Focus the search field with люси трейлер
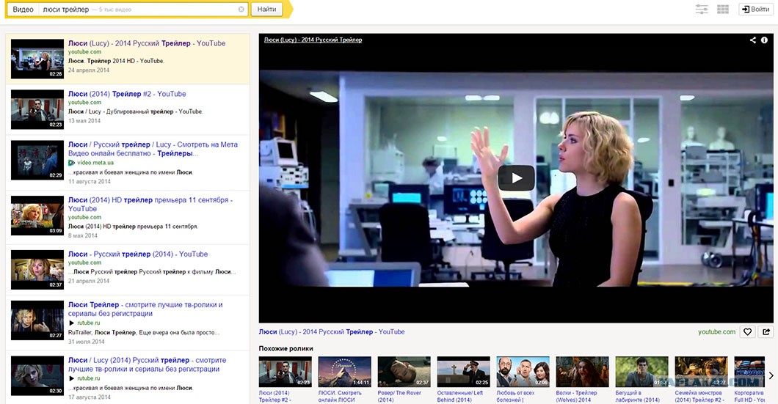Image resolution: width=778 pixels, height=404 pixels. point(143,10)
